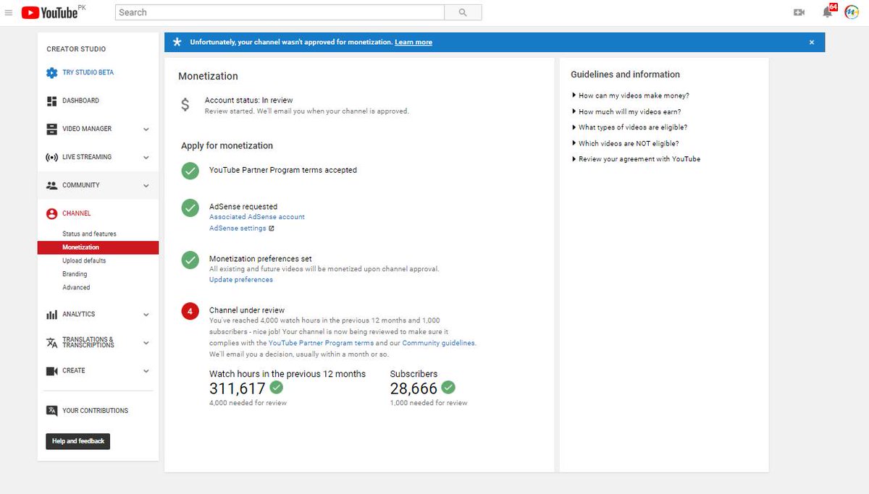
Task: Click the 28,666 subscribers value
Action: pos(413,388)
